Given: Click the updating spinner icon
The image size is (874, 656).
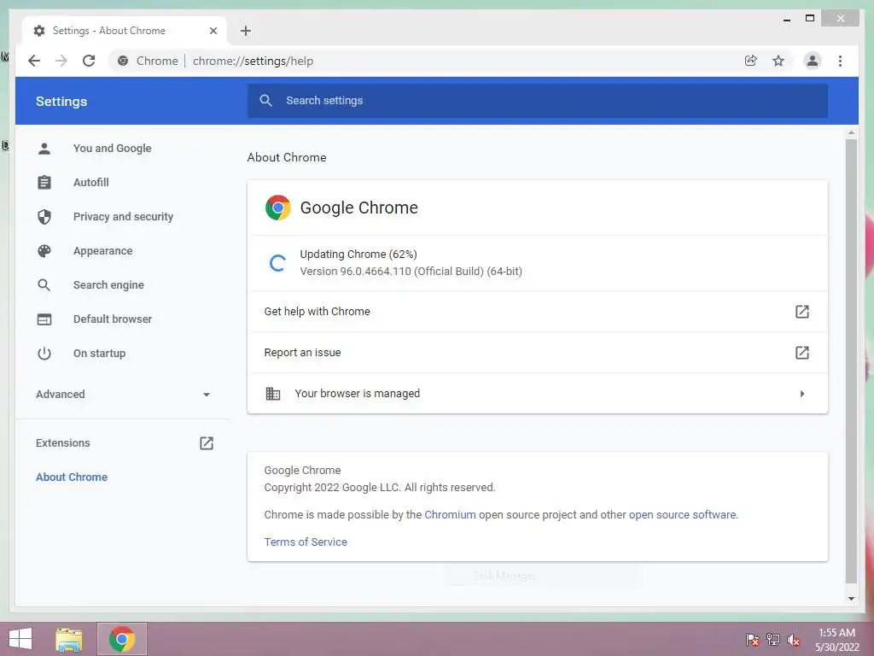Looking at the screenshot, I should (277, 263).
